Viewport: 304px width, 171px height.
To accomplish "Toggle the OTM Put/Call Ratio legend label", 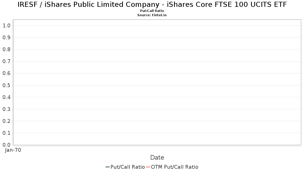I will click(x=175, y=167).
